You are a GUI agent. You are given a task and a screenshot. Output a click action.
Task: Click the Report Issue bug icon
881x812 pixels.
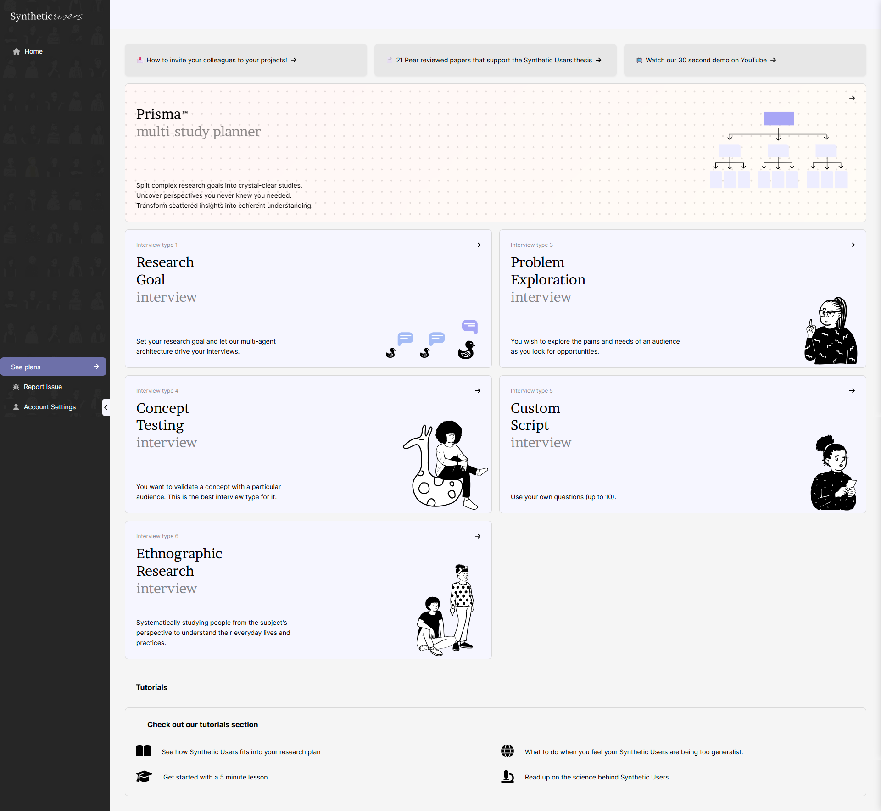click(16, 387)
